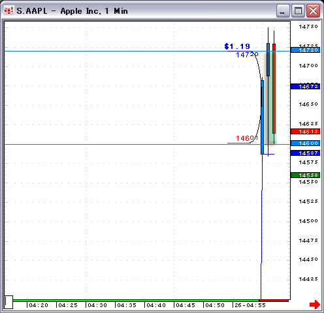This screenshot has height=313, width=324.
Task: Select the 14600 light blue price label
Action: click(305, 143)
